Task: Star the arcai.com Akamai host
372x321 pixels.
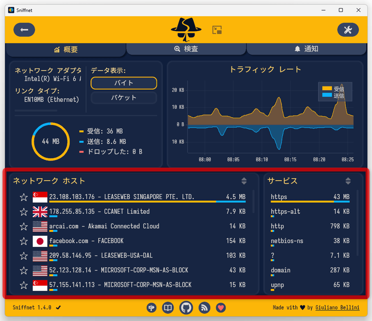Action: pos(24,226)
